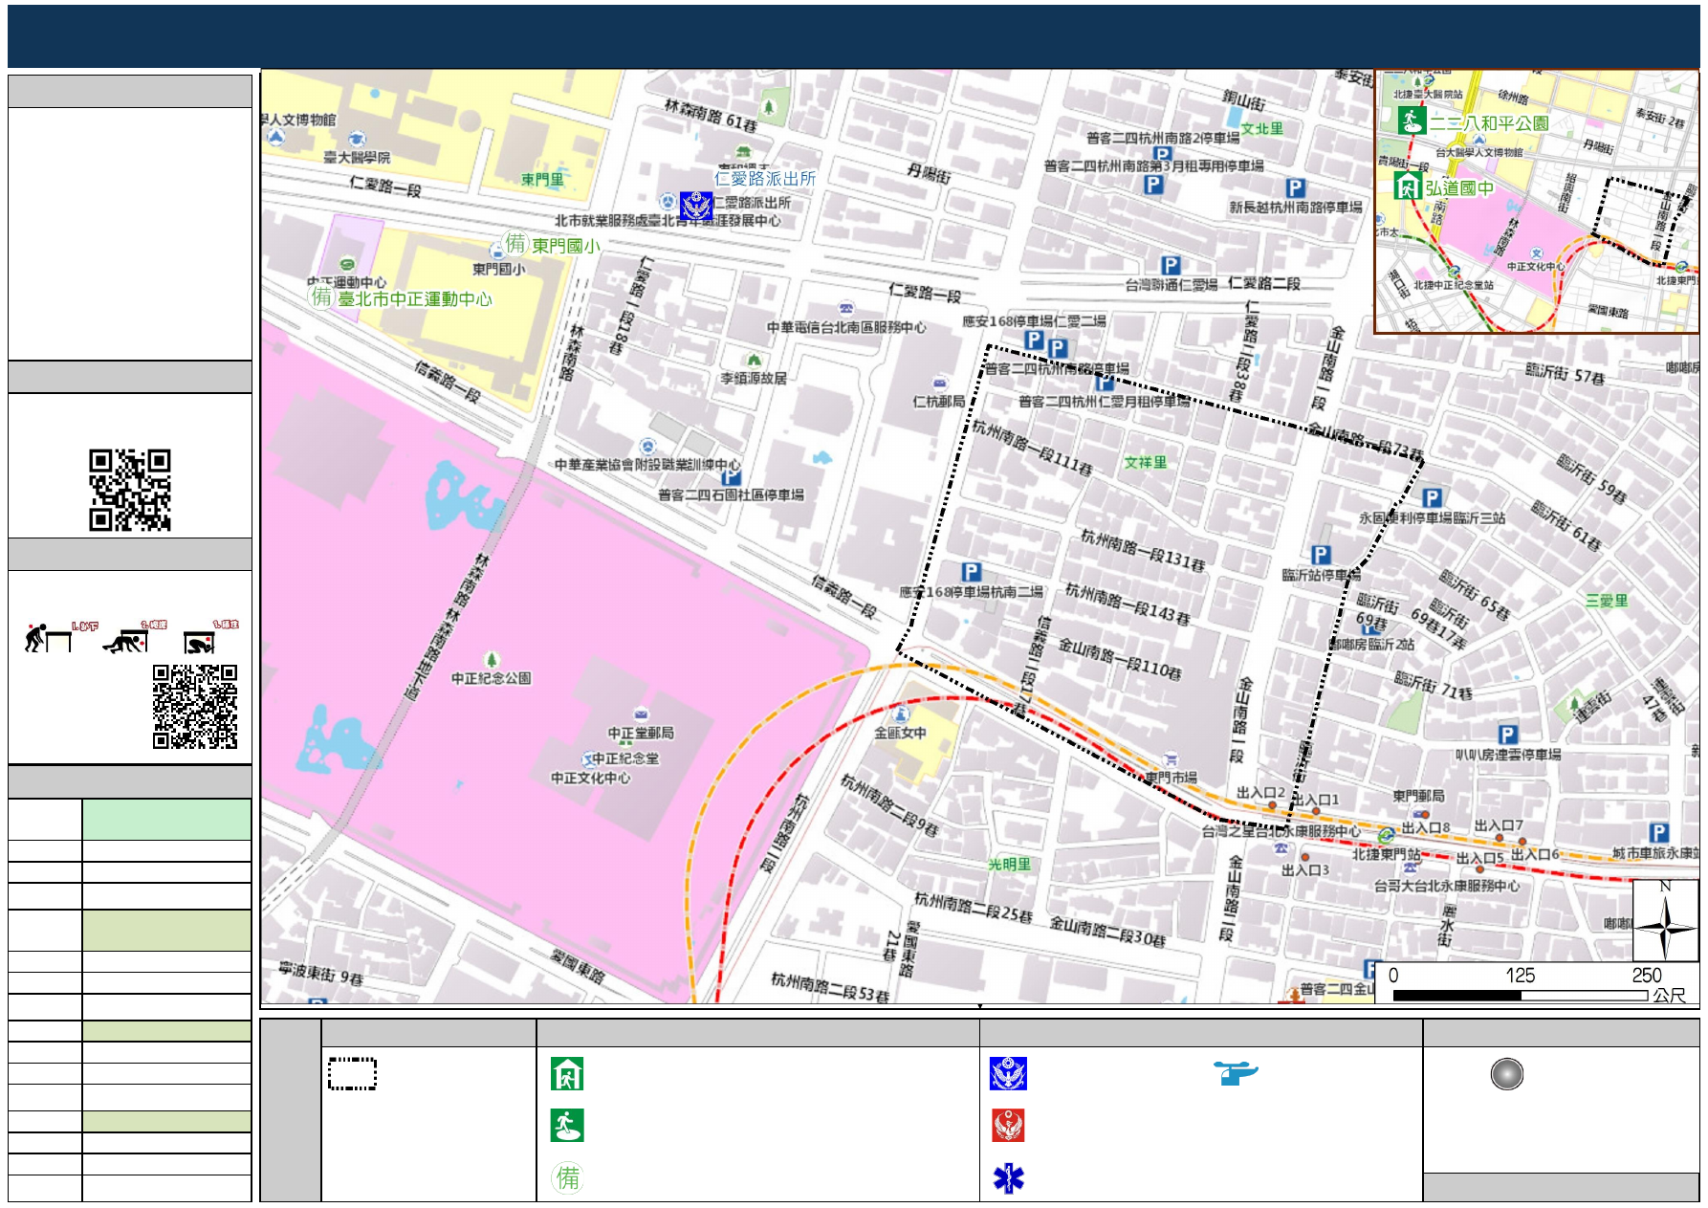Click the 中正紀念堂 map label
The height and width of the screenshot is (1208, 1708).
click(x=625, y=758)
